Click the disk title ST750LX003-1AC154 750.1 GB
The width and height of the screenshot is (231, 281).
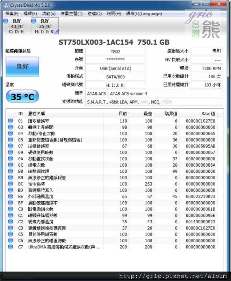114,42
